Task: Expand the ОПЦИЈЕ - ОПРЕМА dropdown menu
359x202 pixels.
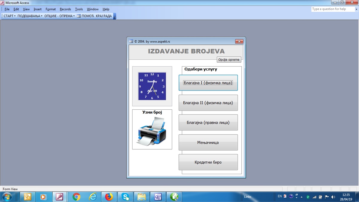Action: click(x=60, y=16)
